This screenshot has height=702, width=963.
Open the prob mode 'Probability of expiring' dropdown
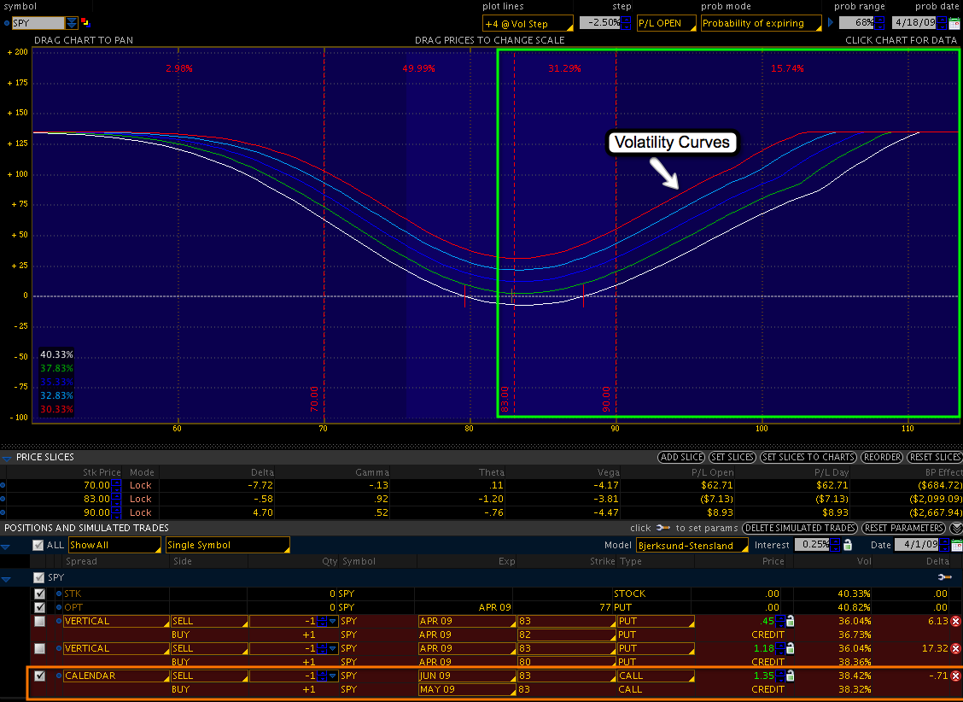click(762, 24)
